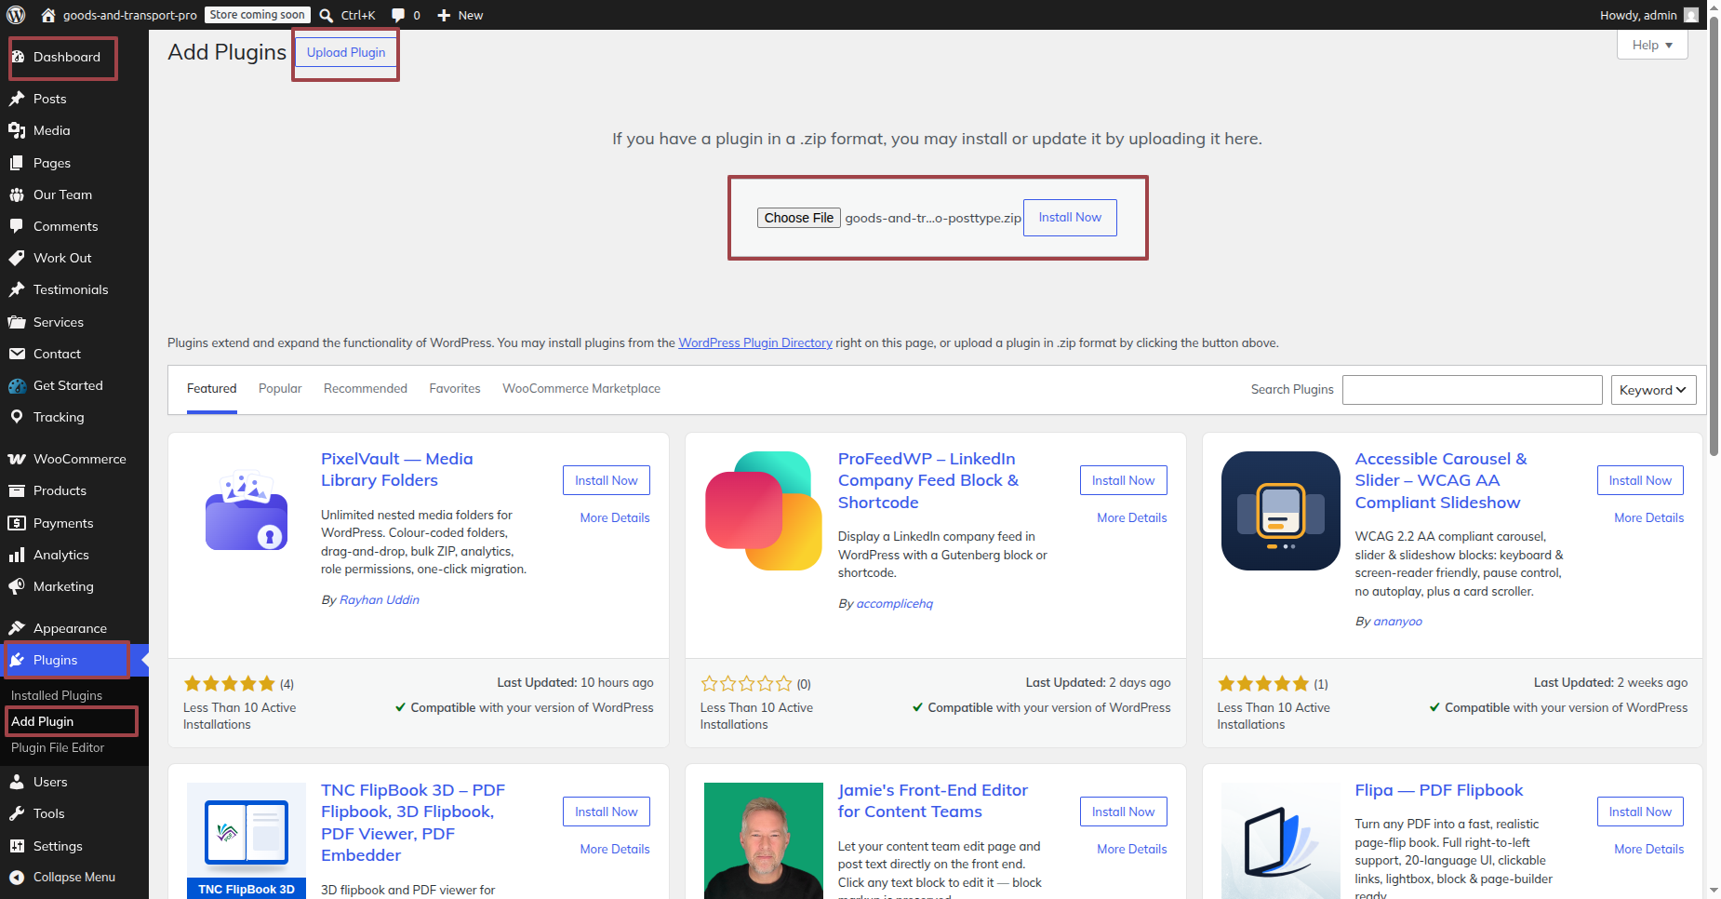Click the home icon for goods-and-transport-pro
This screenshot has height=899, width=1721.
point(48,15)
